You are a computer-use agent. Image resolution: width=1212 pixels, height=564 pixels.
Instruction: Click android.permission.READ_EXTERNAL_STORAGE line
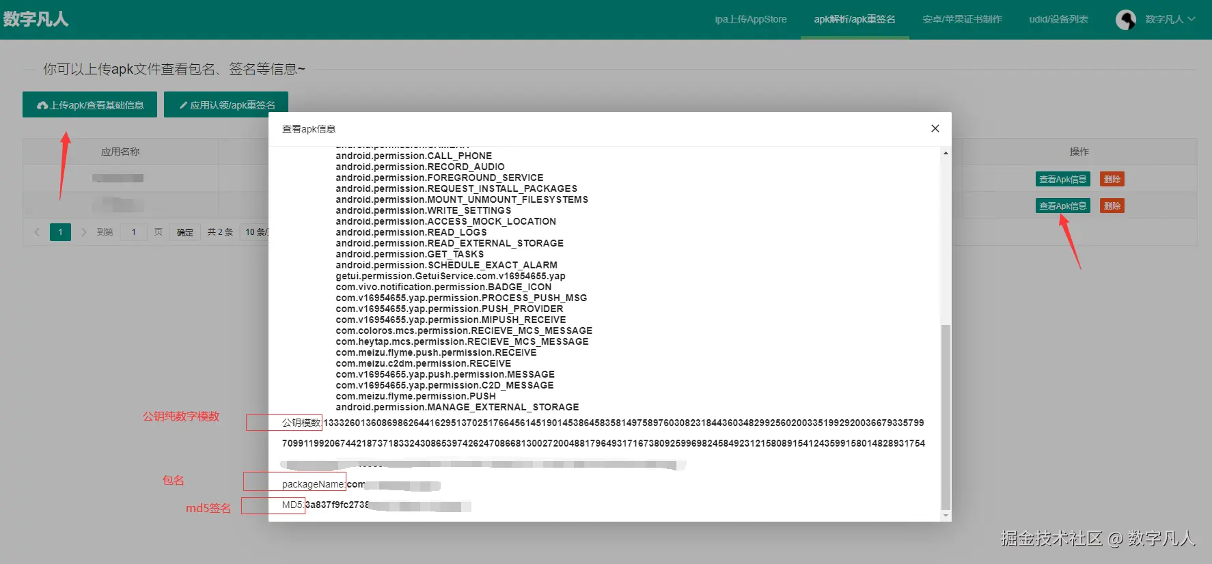click(450, 243)
